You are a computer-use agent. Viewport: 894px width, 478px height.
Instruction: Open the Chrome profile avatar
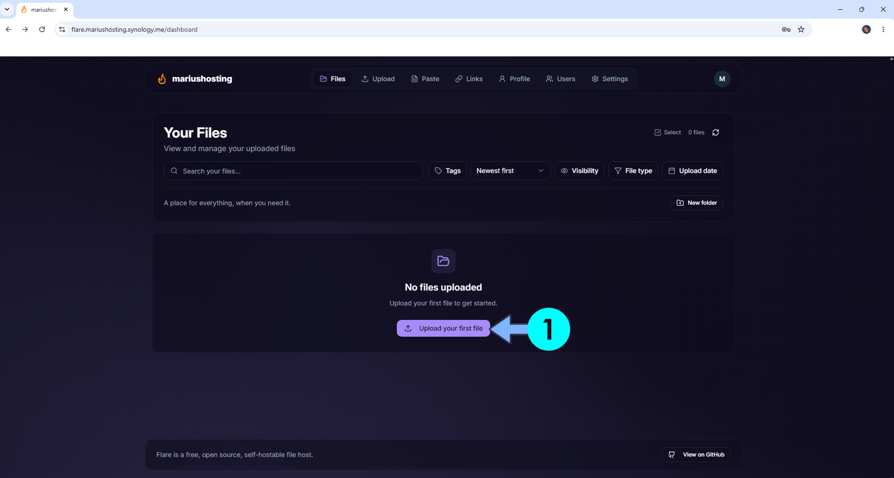pos(866,29)
